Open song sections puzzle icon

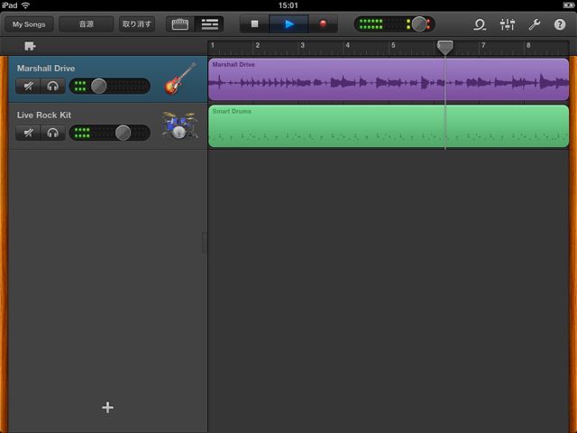pos(30,46)
